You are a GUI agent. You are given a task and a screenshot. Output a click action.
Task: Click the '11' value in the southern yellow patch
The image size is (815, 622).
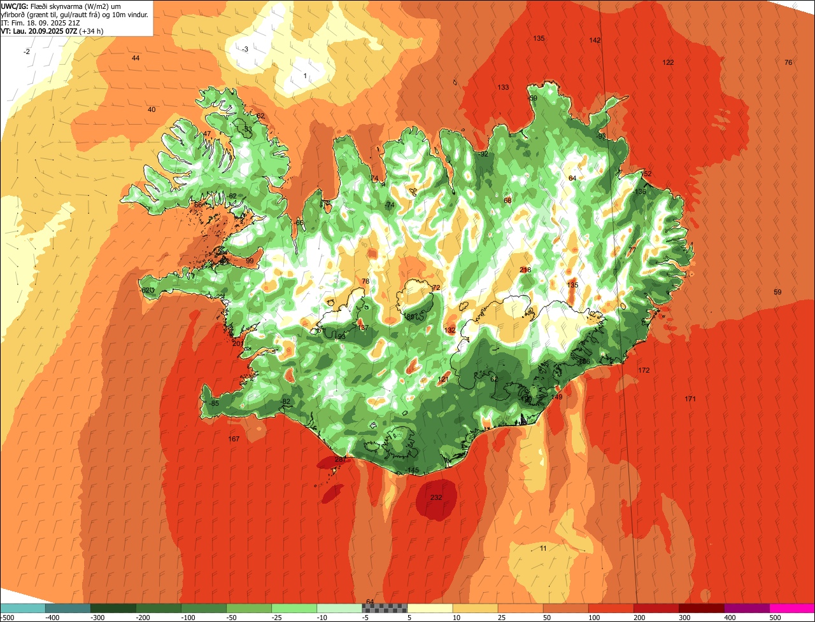pyautogui.click(x=543, y=548)
